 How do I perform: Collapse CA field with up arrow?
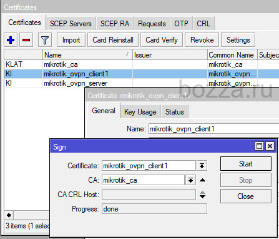click(202, 180)
